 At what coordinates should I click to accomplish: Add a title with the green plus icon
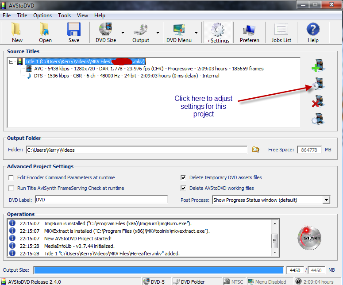(318, 65)
